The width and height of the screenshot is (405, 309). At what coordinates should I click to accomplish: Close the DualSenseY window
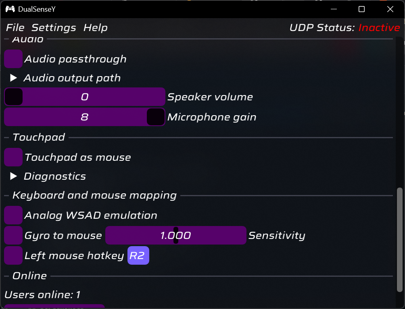[390, 9]
